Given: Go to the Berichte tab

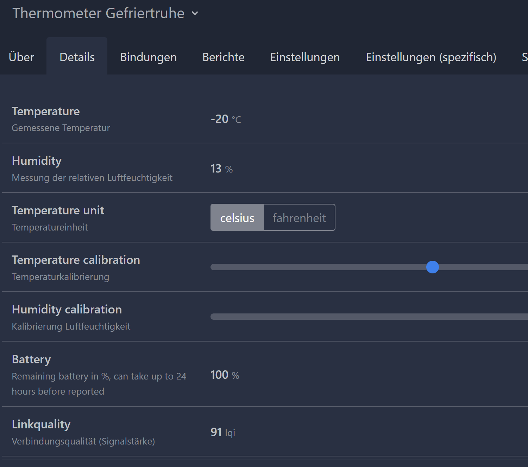Looking at the screenshot, I should pos(223,57).
